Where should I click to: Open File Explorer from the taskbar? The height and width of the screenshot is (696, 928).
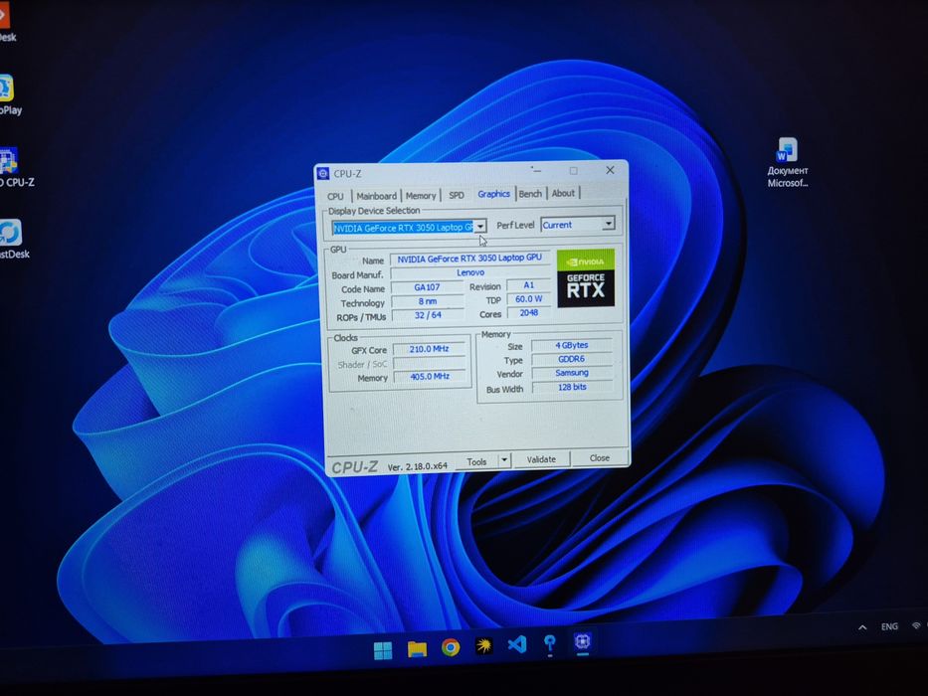pos(417,649)
